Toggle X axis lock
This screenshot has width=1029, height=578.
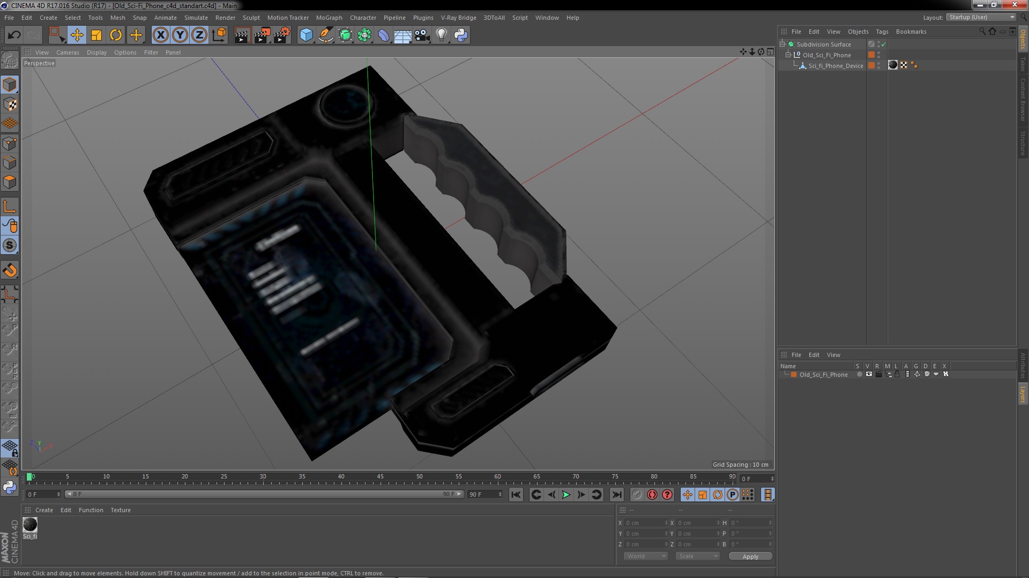coord(160,35)
